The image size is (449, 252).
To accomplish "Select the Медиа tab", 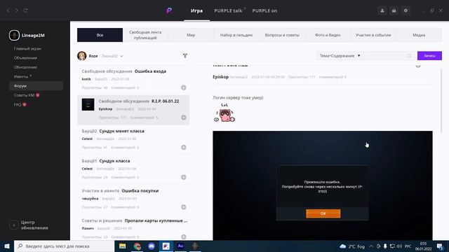I will [419, 35].
